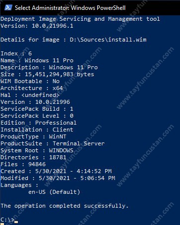The width and height of the screenshot is (180, 225).
Task: Click the 'Hal : <undefined>' line
Action: pyautogui.click(x=30, y=95)
